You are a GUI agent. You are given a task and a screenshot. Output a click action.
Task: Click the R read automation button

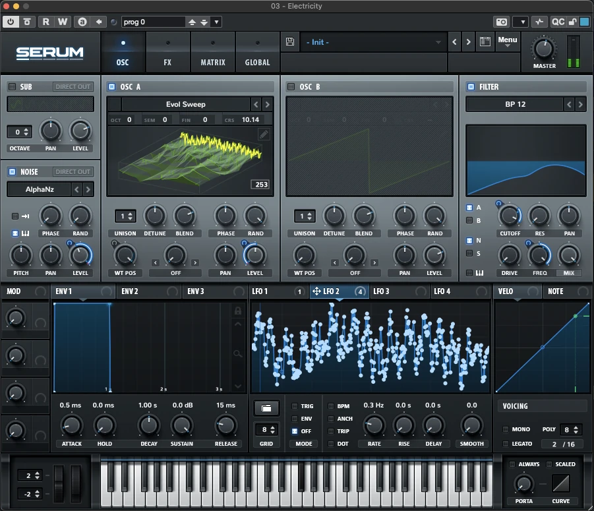(x=46, y=22)
